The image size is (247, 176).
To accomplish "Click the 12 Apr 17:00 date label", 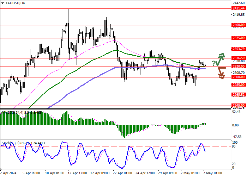I will pos(77,173).
